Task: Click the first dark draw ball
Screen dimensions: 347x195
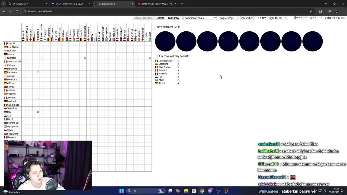Action: click(x=165, y=41)
